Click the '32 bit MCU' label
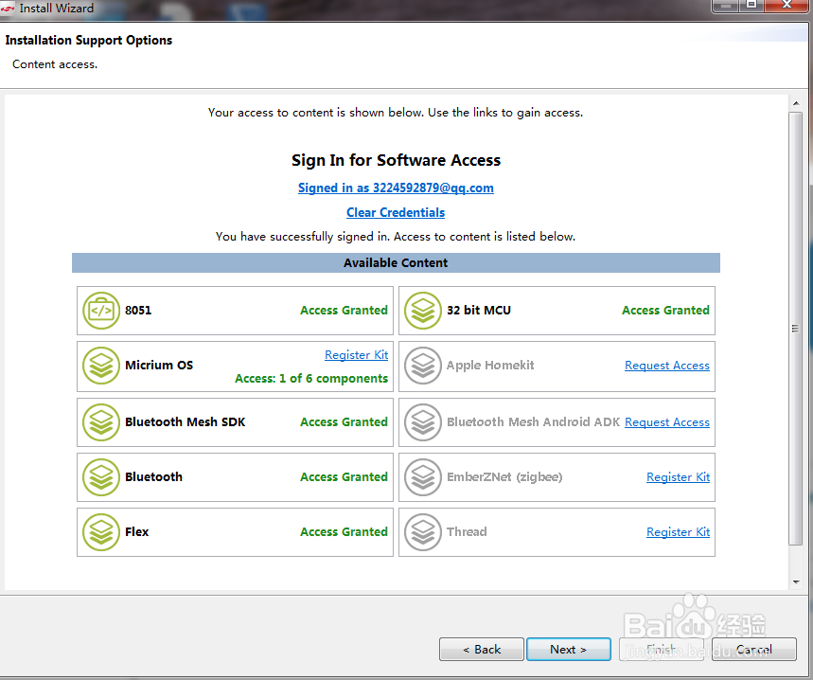Screen dimensions: 813x680 (479, 311)
